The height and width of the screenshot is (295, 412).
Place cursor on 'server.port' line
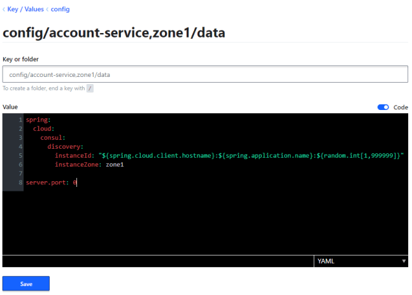52,182
